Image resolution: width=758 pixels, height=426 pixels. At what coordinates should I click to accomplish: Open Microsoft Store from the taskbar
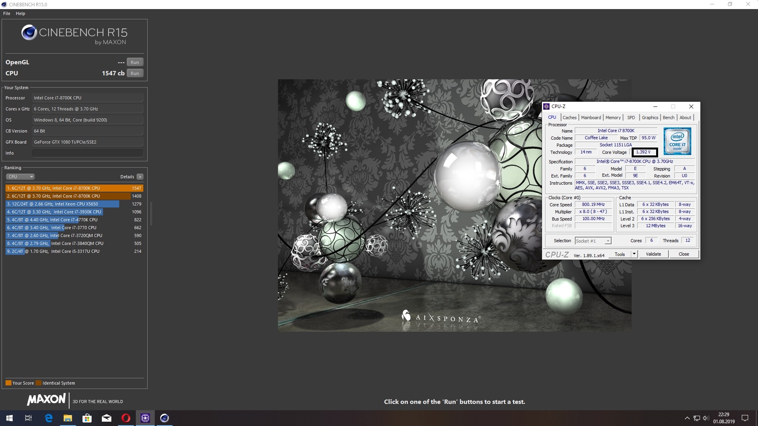pyautogui.click(x=87, y=418)
